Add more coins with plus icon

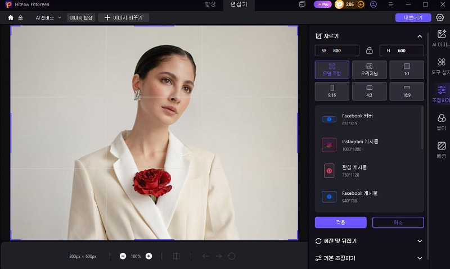pos(361,4)
